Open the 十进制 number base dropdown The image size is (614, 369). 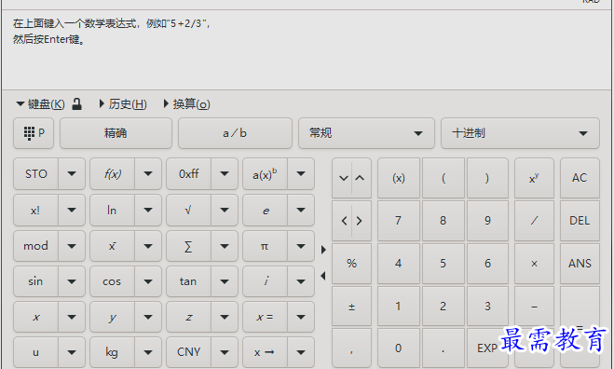click(520, 133)
